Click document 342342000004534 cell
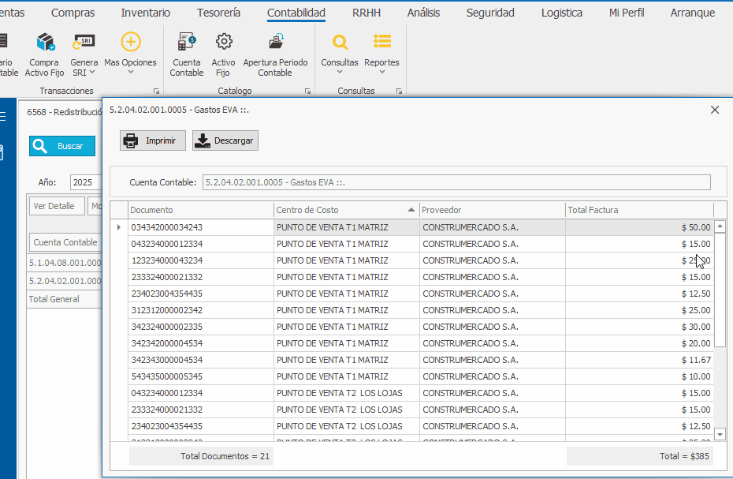Screen dimensions: 733x479 coord(200,343)
